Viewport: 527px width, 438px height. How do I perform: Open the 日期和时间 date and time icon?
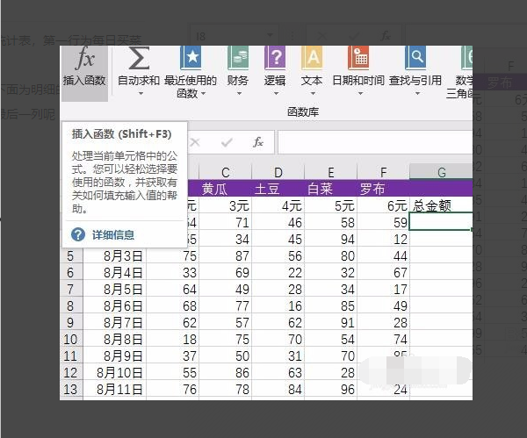357,60
